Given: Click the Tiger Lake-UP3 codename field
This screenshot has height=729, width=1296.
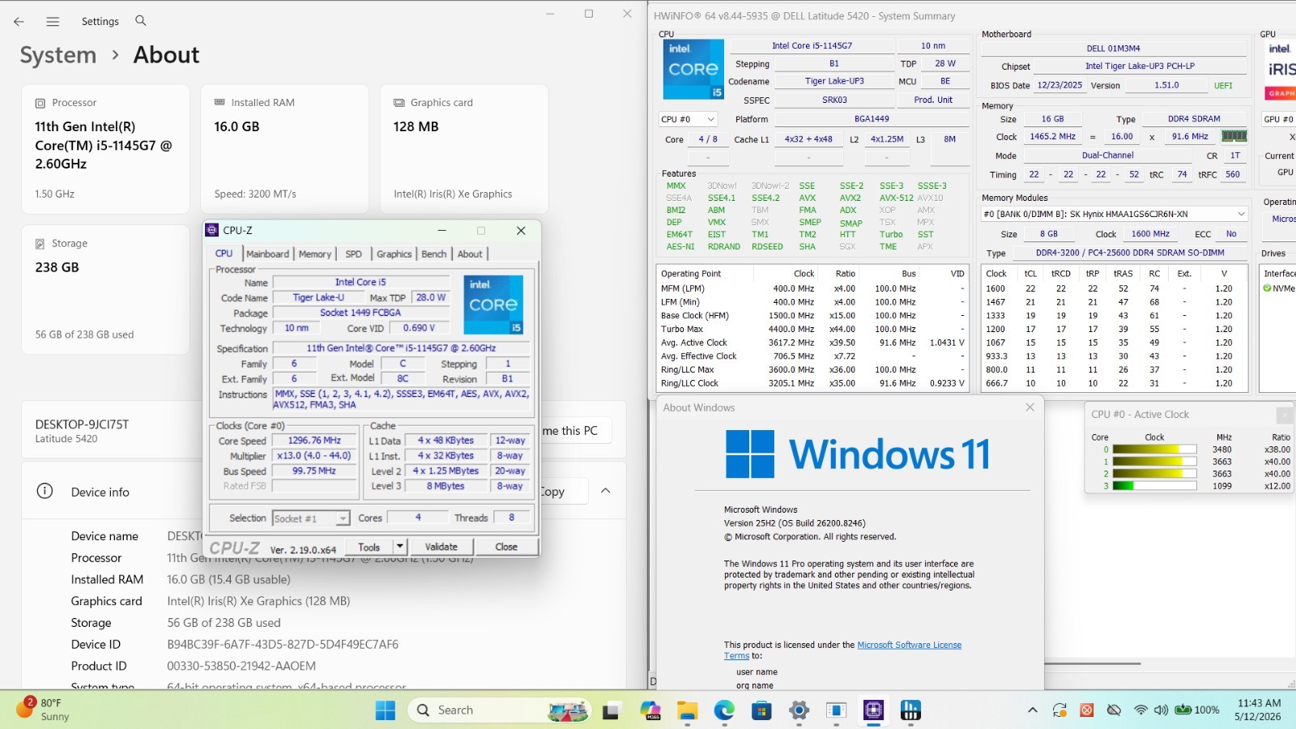Looking at the screenshot, I should (x=834, y=82).
